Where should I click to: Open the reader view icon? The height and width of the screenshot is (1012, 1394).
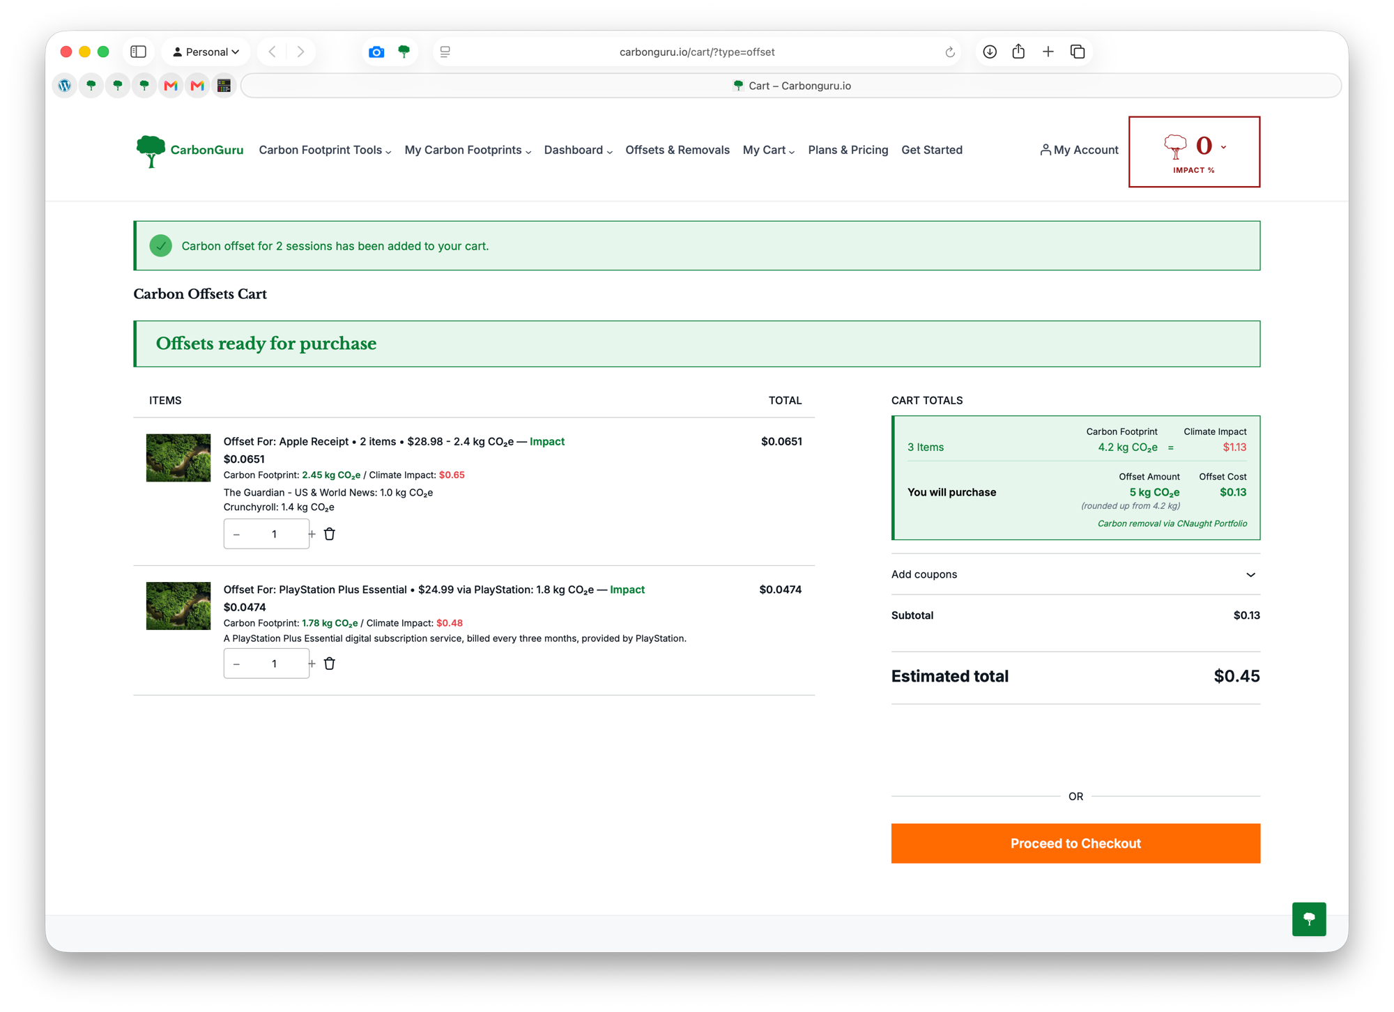point(445,52)
